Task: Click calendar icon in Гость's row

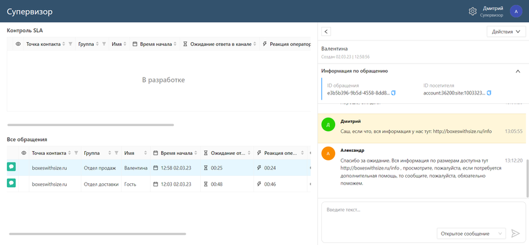Action: [x=156, y=184]
